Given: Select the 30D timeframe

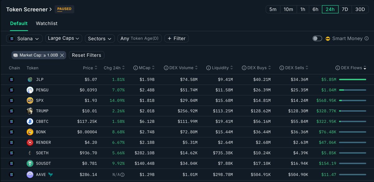Looking at the screenshot, I should [x=360, y=9].
